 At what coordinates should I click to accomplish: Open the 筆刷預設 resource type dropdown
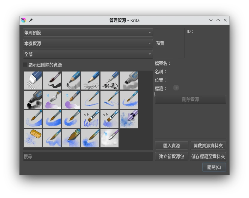[x=88, y=32]
